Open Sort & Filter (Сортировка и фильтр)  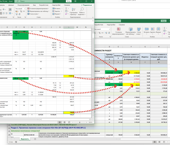tap(73, 13)
